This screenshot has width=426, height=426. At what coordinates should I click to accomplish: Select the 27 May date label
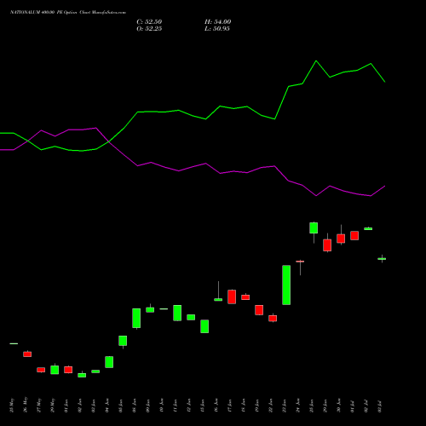coord(39,406)
